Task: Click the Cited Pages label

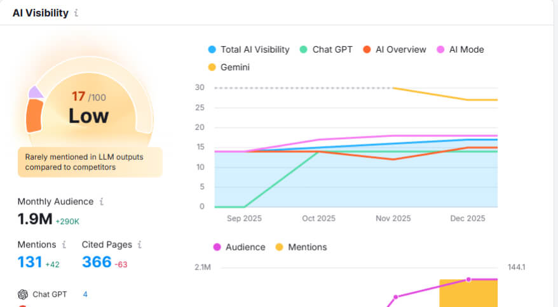Action: click(107, 244)
